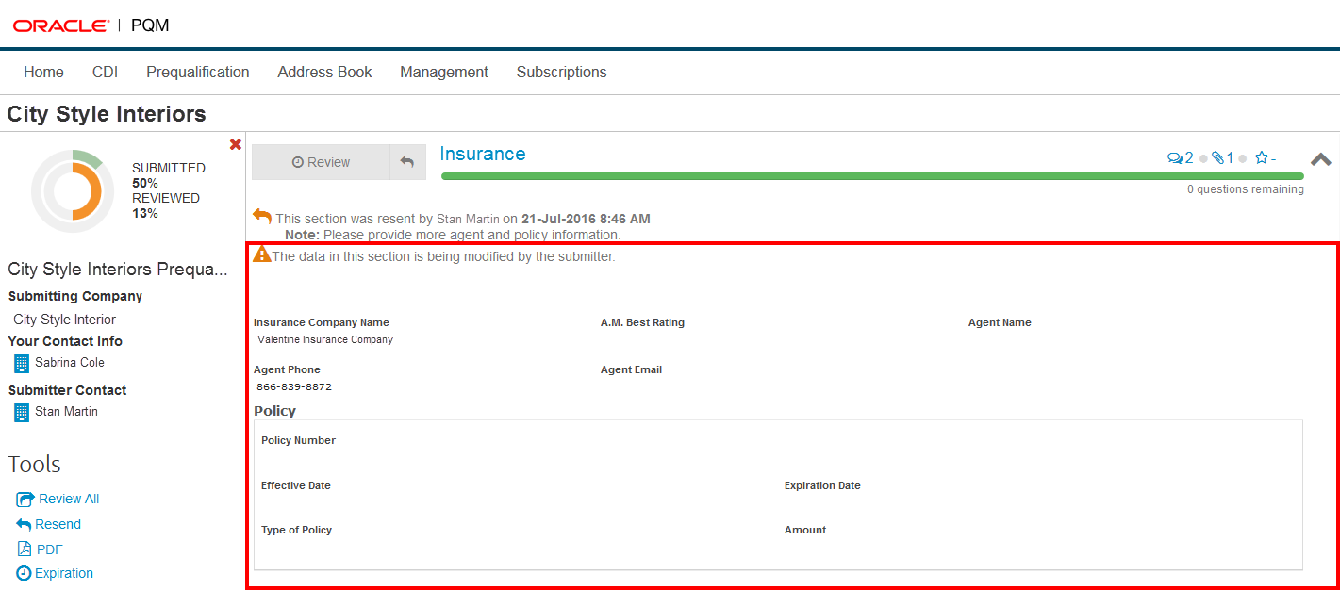Click the City Style Interiors Prequa... heading
The height and width of the screenshot is (590, 1340).
pos(118,270)
